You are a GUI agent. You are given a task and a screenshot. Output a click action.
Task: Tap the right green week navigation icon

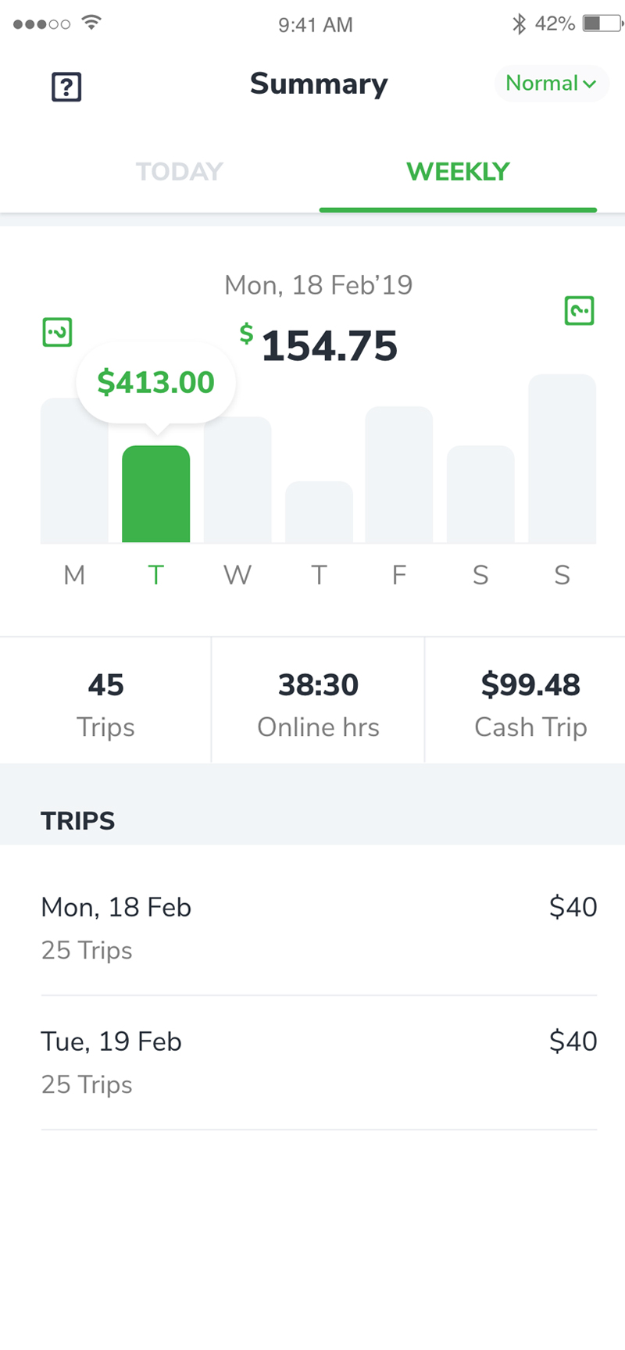click(x=579, y=310)
